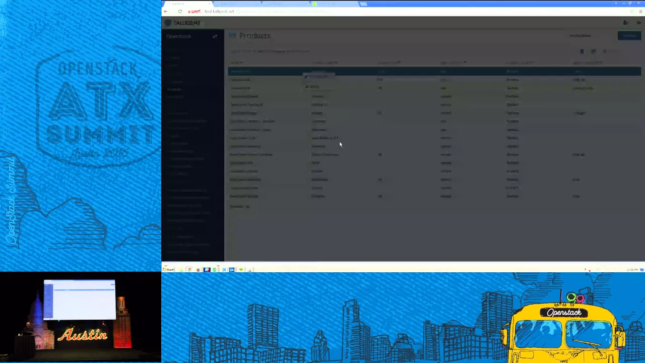
Task: Click the Talligent logo in the header
Action: click(x=183, y=23)
